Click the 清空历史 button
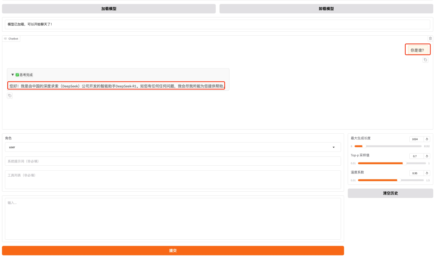 390,193
